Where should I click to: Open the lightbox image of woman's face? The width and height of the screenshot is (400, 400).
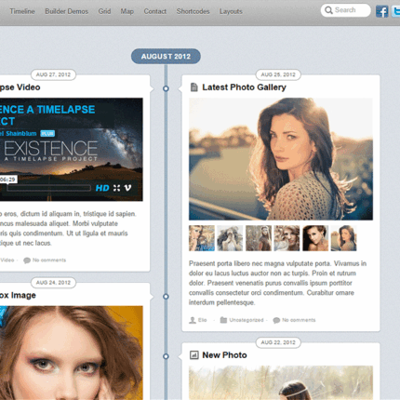(x=72, y=353)
